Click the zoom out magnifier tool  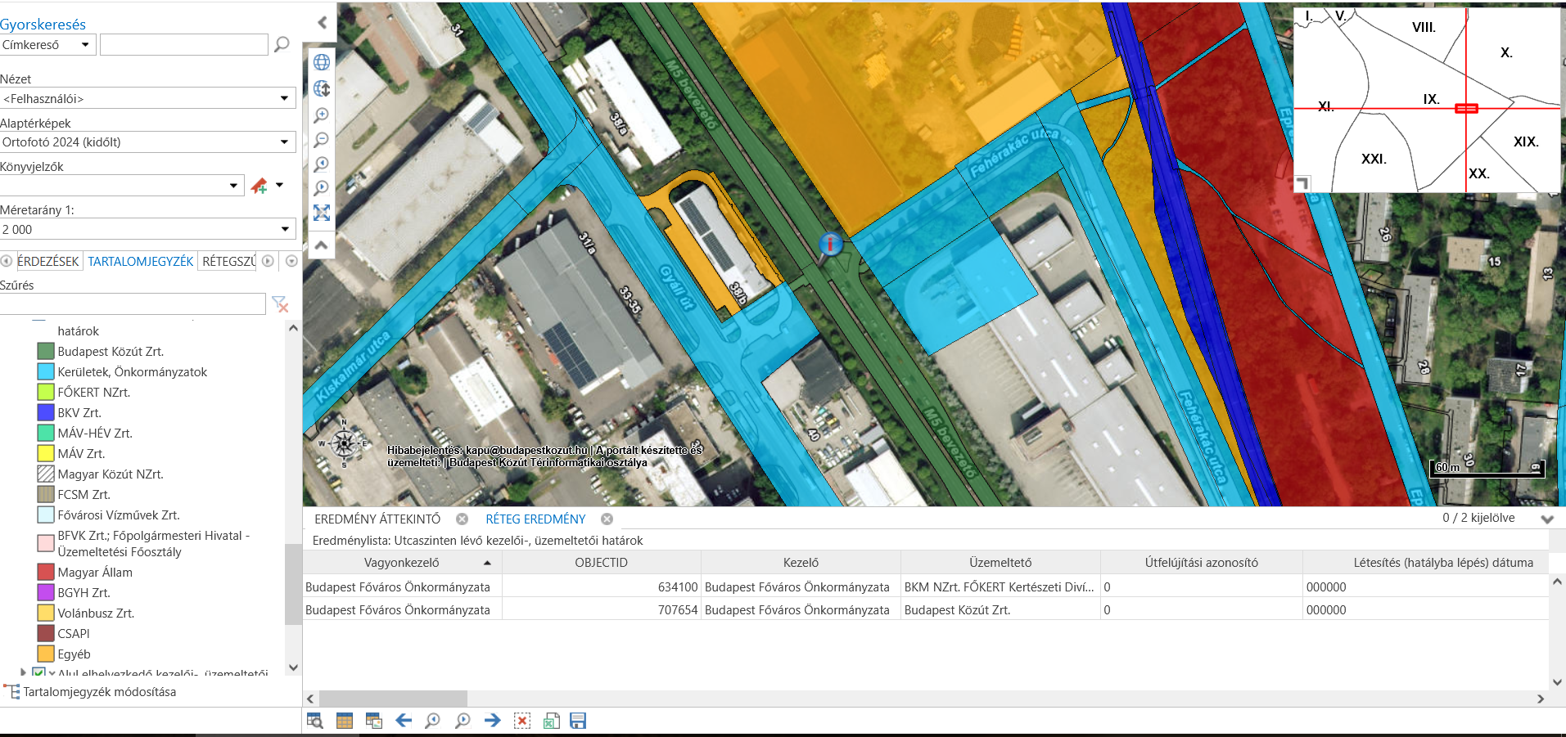[x=322, y=140]
